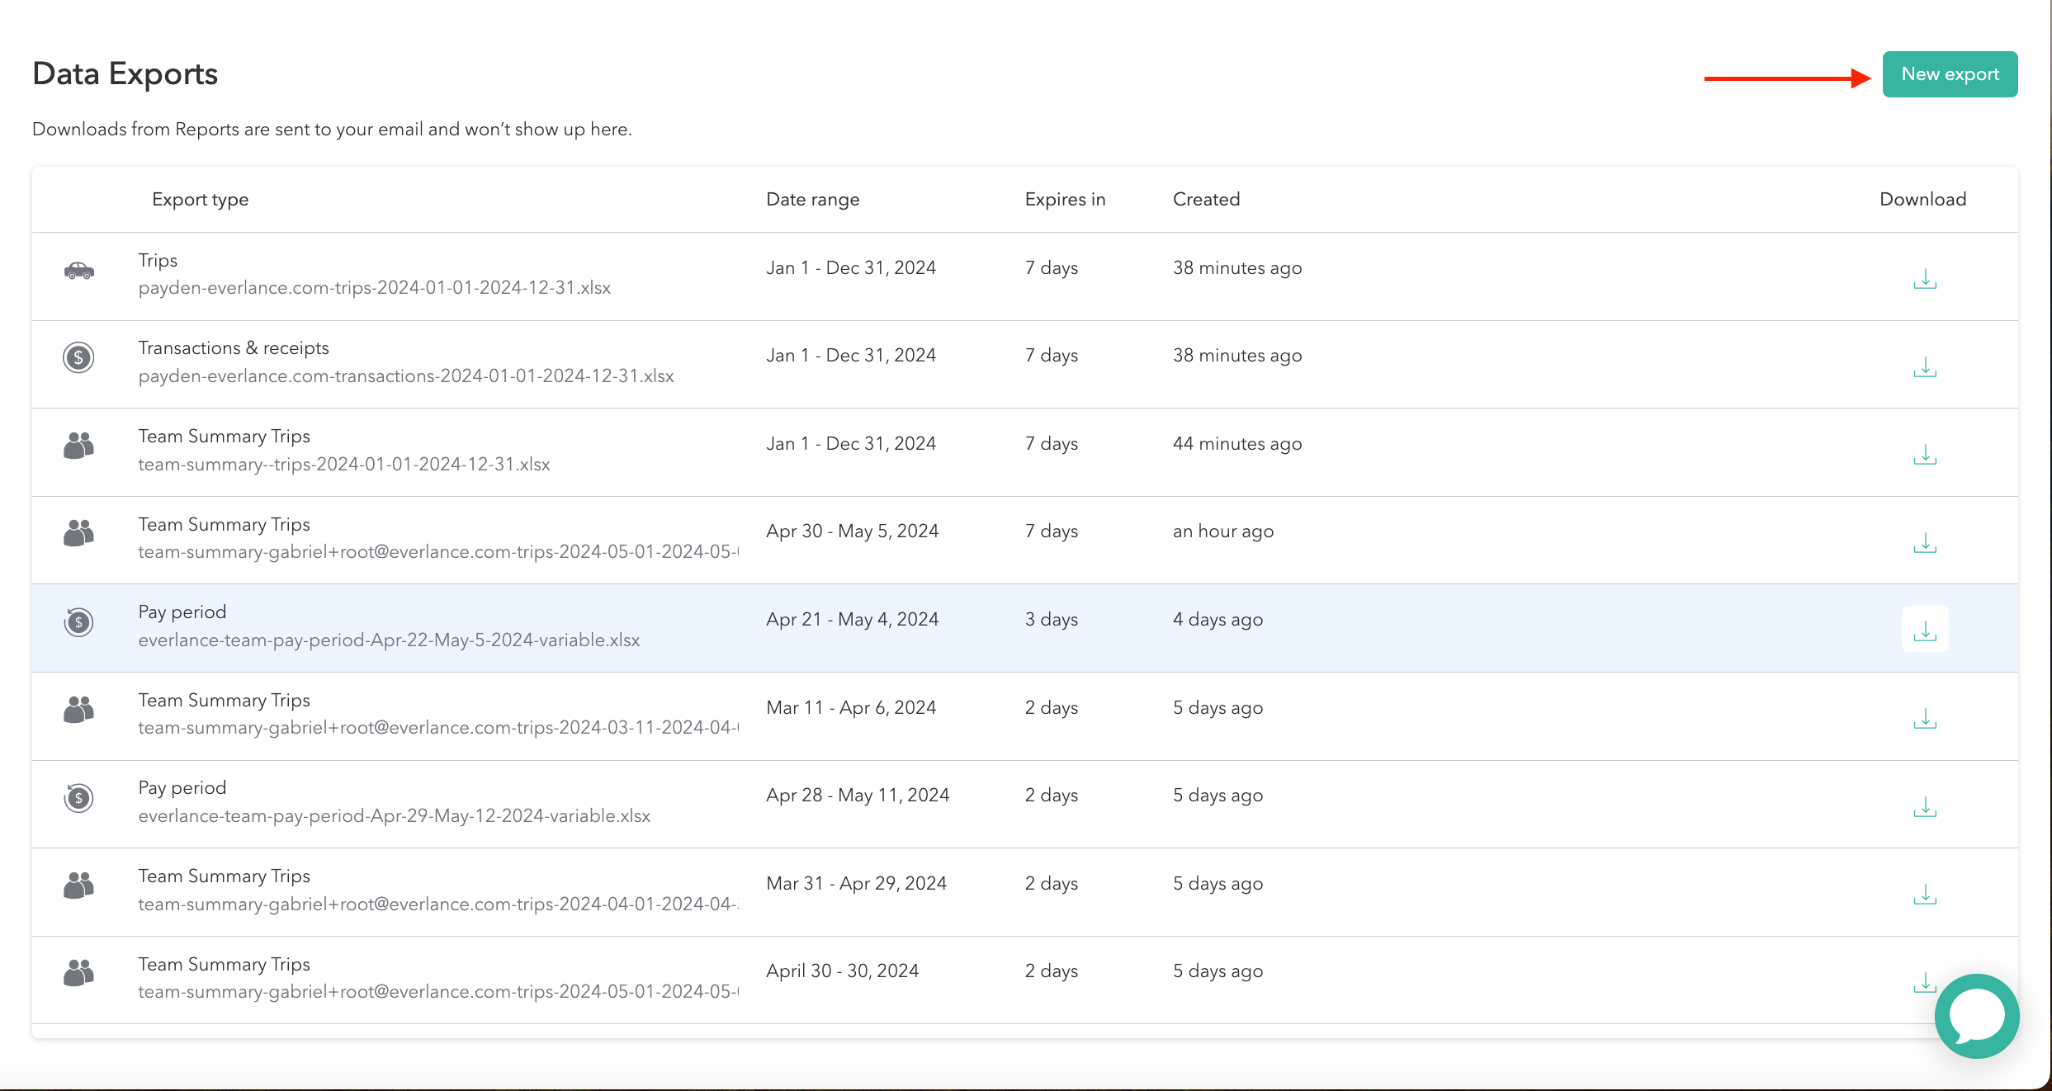Click the pay period coin icon for Apr 22 export

(x=78, y=623)
